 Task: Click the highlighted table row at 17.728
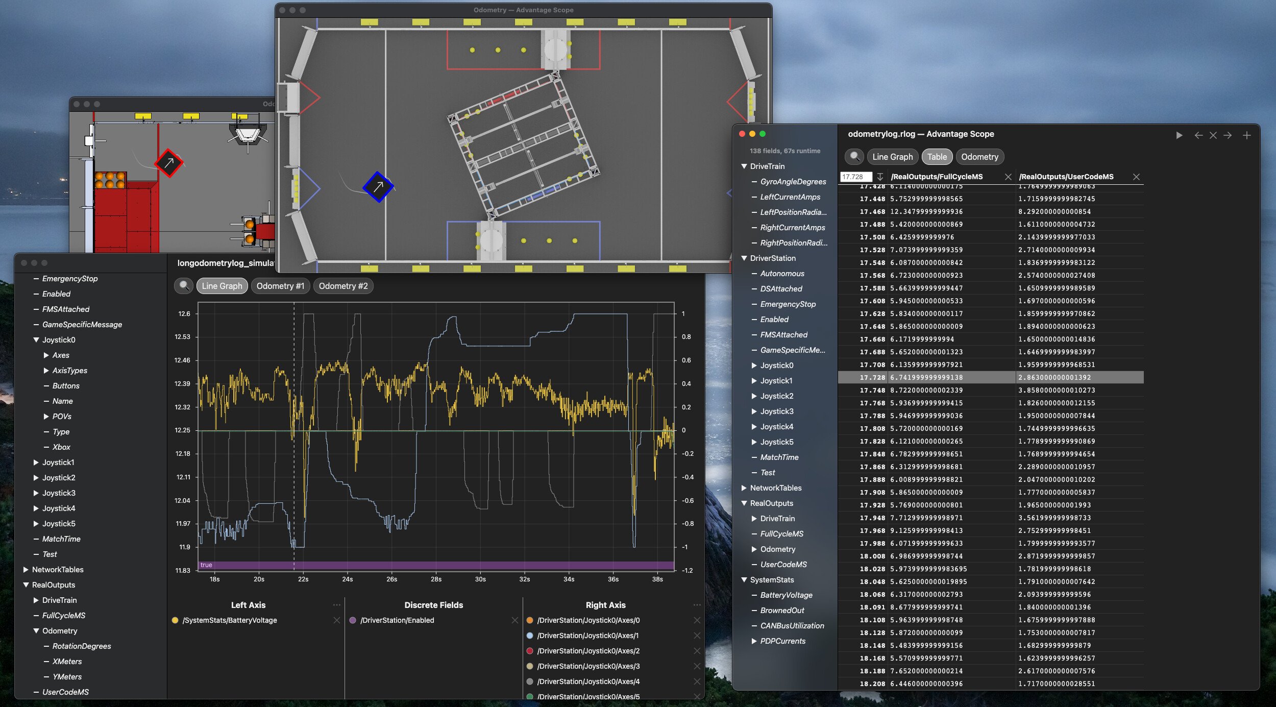click(991, 377)
